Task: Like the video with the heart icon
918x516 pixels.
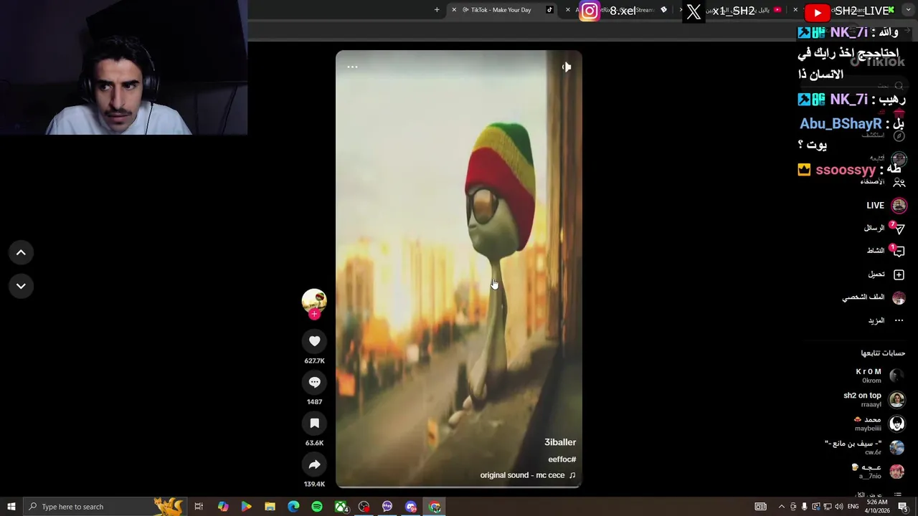Action: (x=314, y=341)
